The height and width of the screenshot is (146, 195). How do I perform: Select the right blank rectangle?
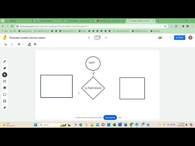click(132, 89)
